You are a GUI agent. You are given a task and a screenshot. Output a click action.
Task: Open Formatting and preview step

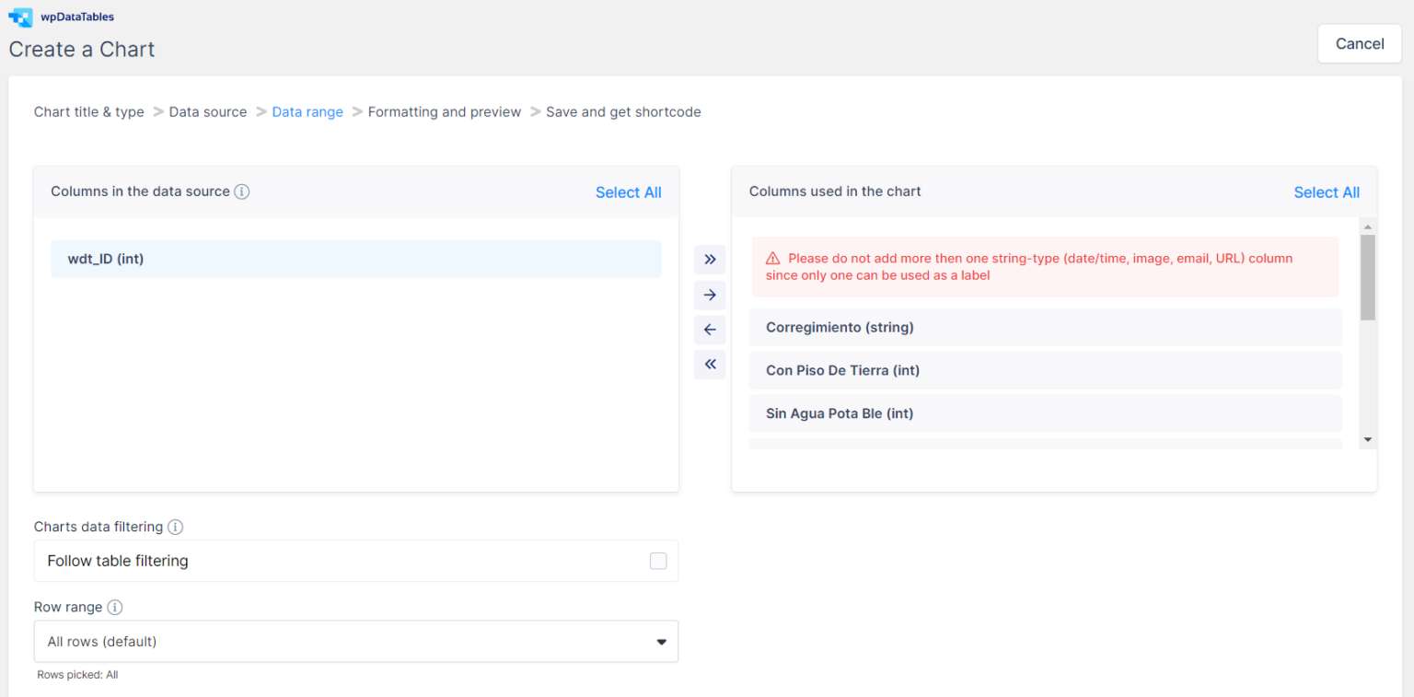tap(445, 111)
